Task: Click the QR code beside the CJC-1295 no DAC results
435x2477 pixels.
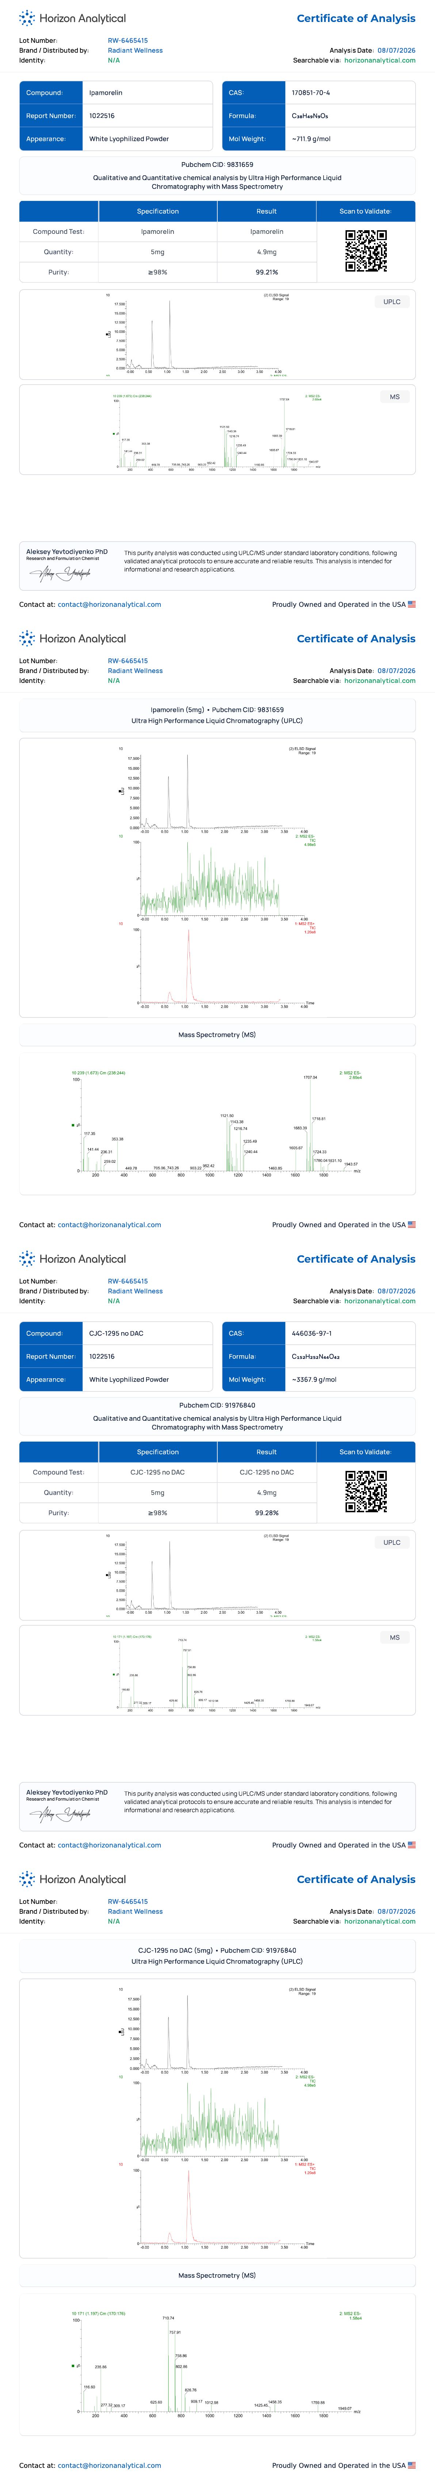Action: click(x=366, y=1491)
